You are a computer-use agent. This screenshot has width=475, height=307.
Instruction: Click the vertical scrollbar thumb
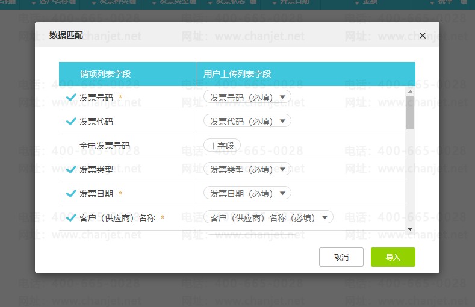click(410, 113)
